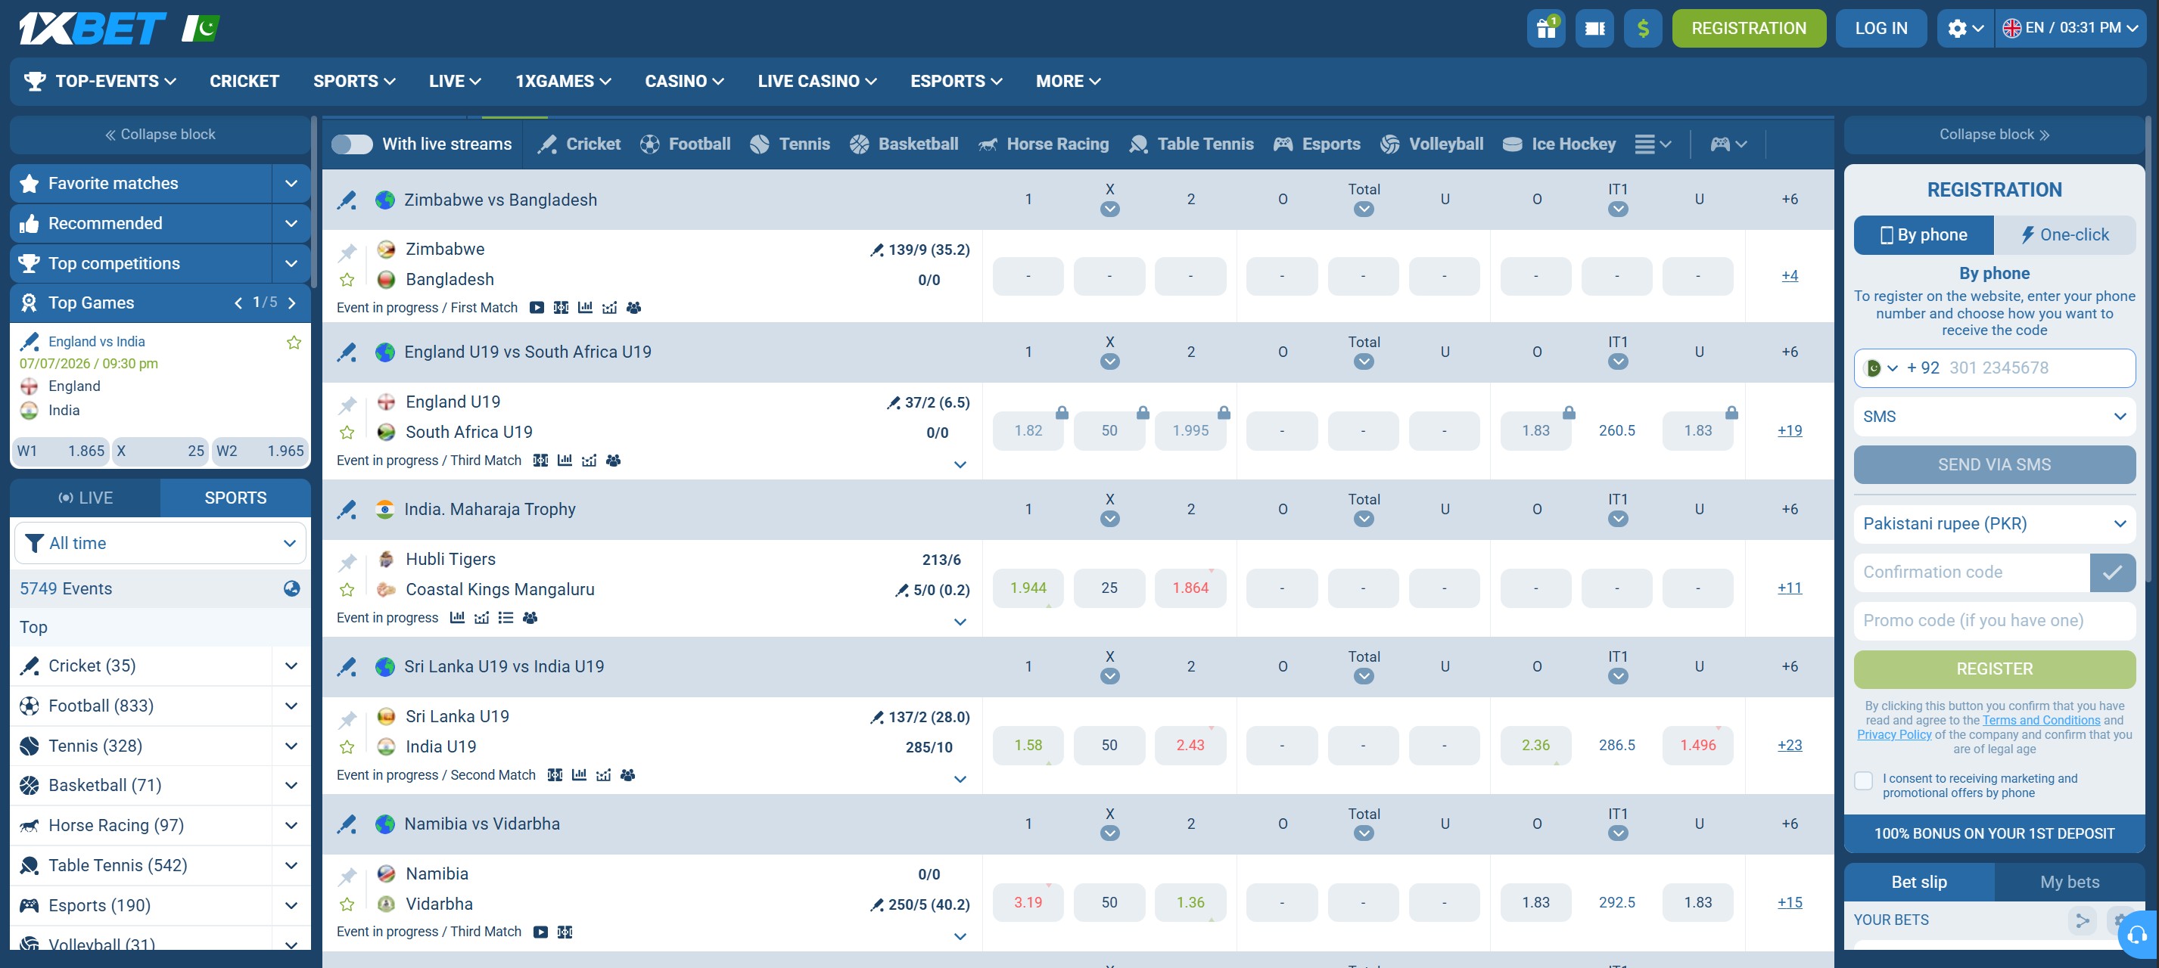This screenshot has width=2159, height=968.
Task: Favorite the Sri Lanka U19 match star
Action: 347,748
